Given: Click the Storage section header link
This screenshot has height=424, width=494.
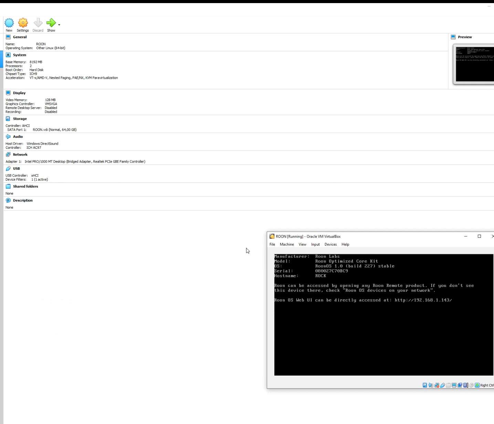Looking at the screenshot, I should (x=20, y=119).
